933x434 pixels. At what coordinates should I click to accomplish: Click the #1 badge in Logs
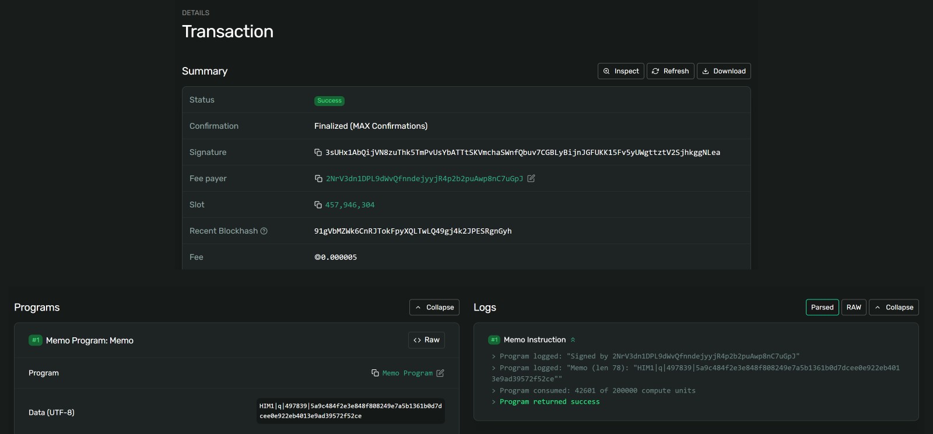point(494,340)
